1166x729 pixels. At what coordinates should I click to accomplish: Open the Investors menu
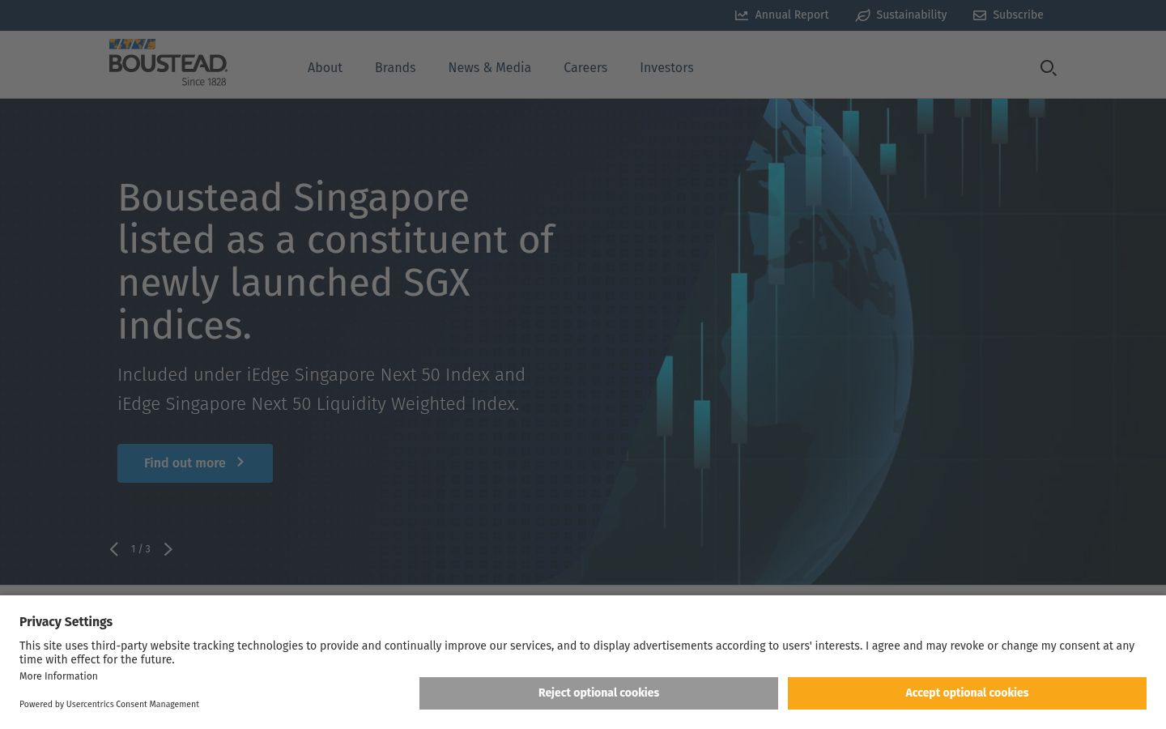click(666, 68)
